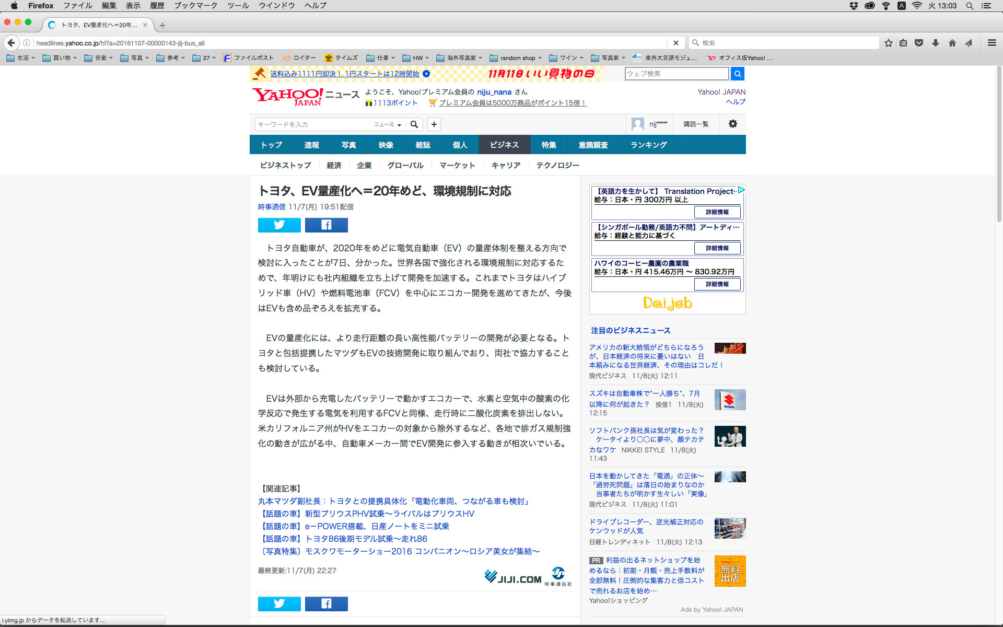1003x627 pixels.
Task: Expand the 生活 bookmarks folder
Action: point(21,58)
